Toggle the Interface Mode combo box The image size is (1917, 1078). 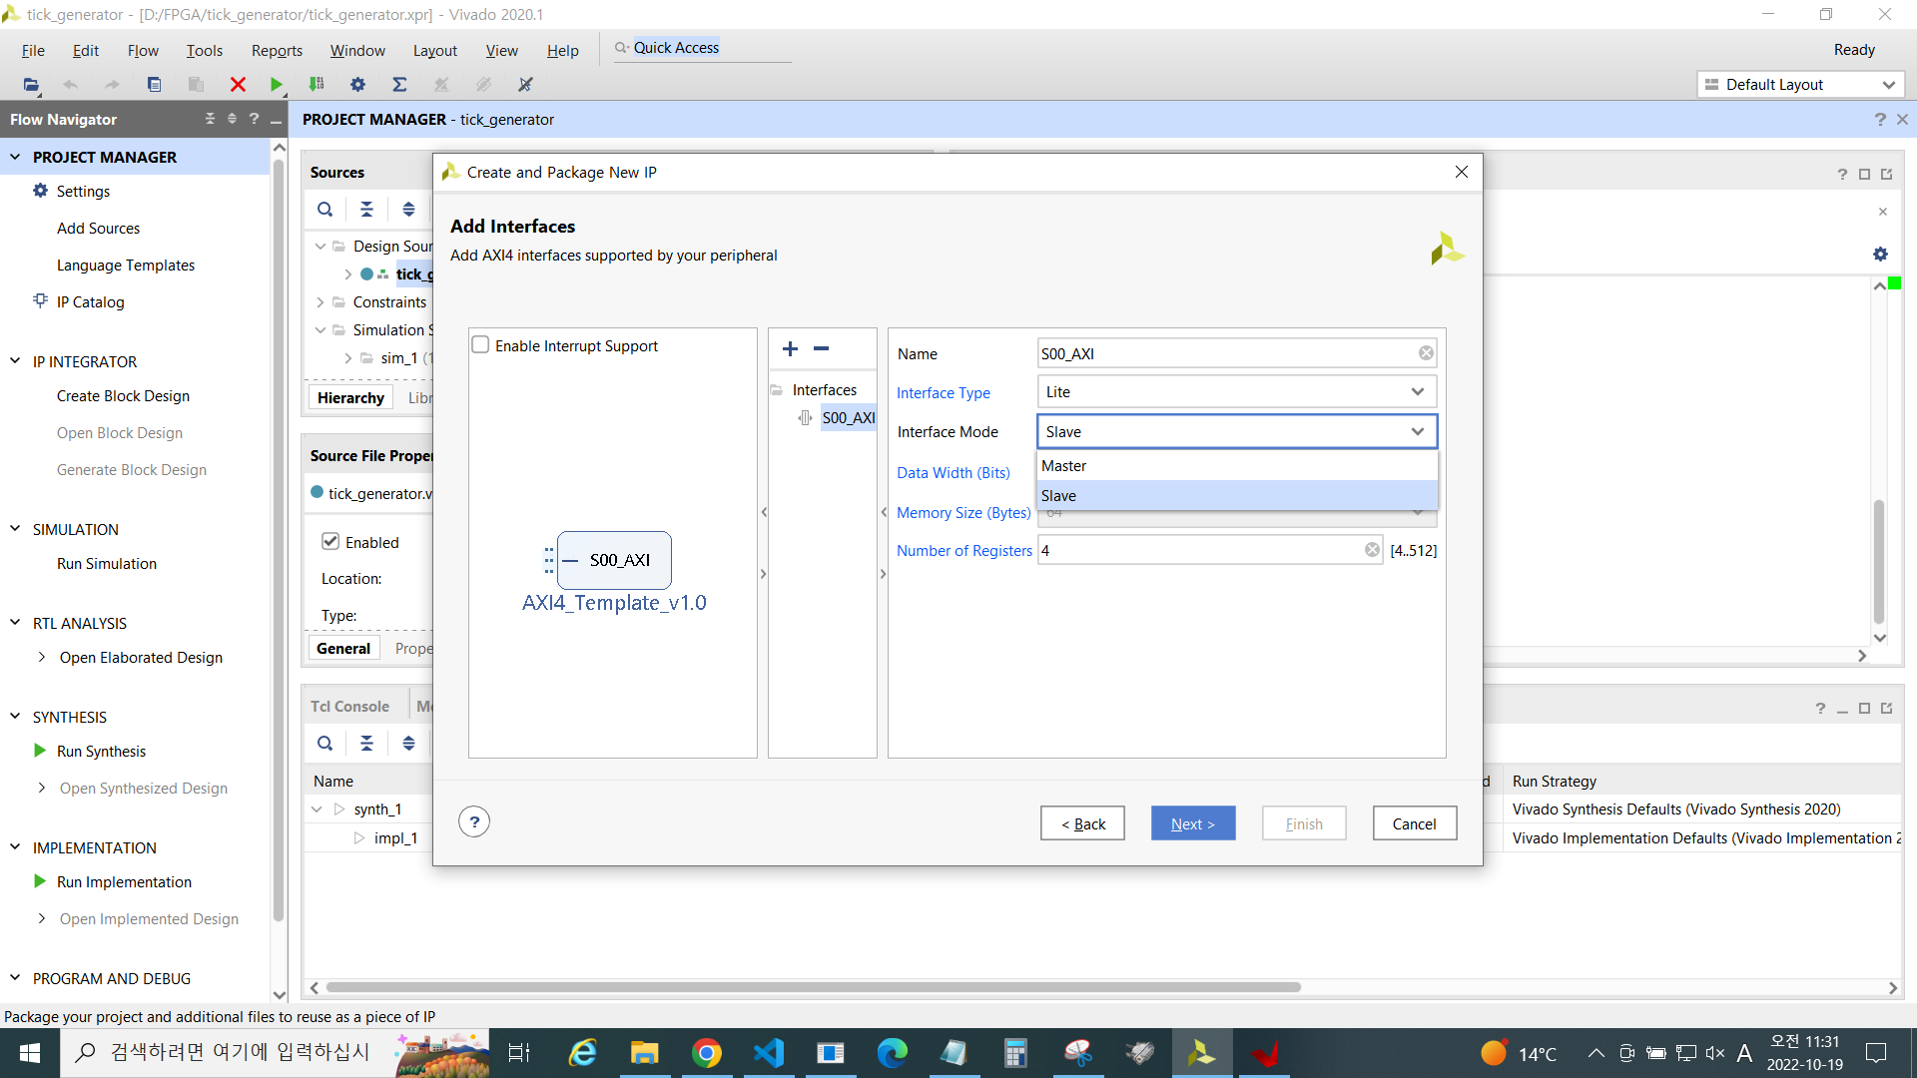[x=1237, y=431]
